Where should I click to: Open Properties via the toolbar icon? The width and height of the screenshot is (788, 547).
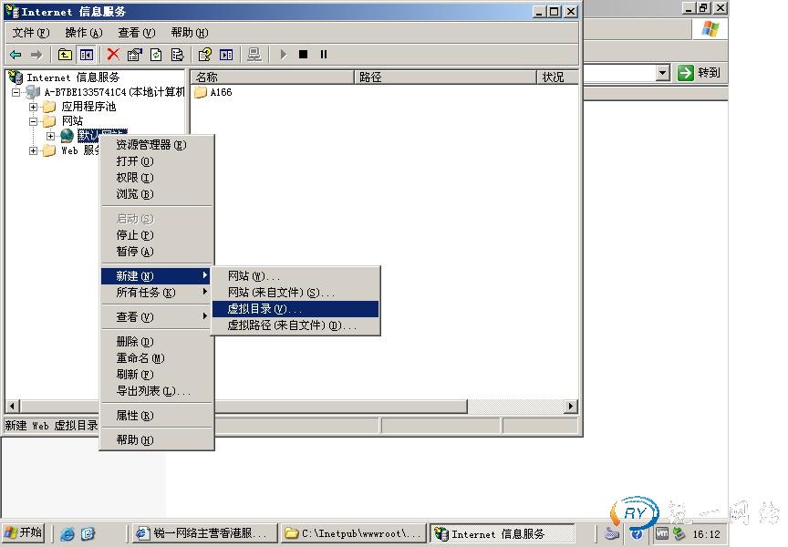point(135,55)
